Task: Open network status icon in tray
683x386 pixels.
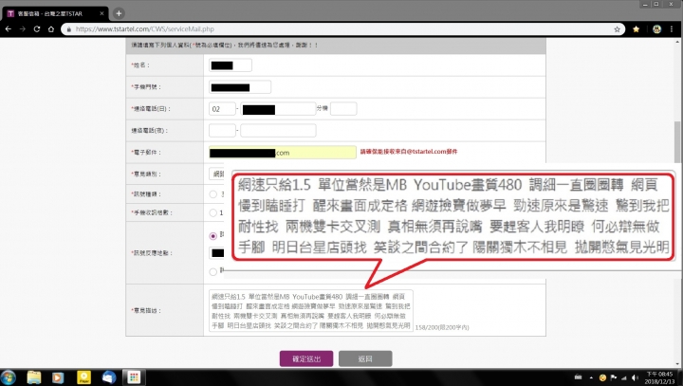Action: tap(624, 377)
